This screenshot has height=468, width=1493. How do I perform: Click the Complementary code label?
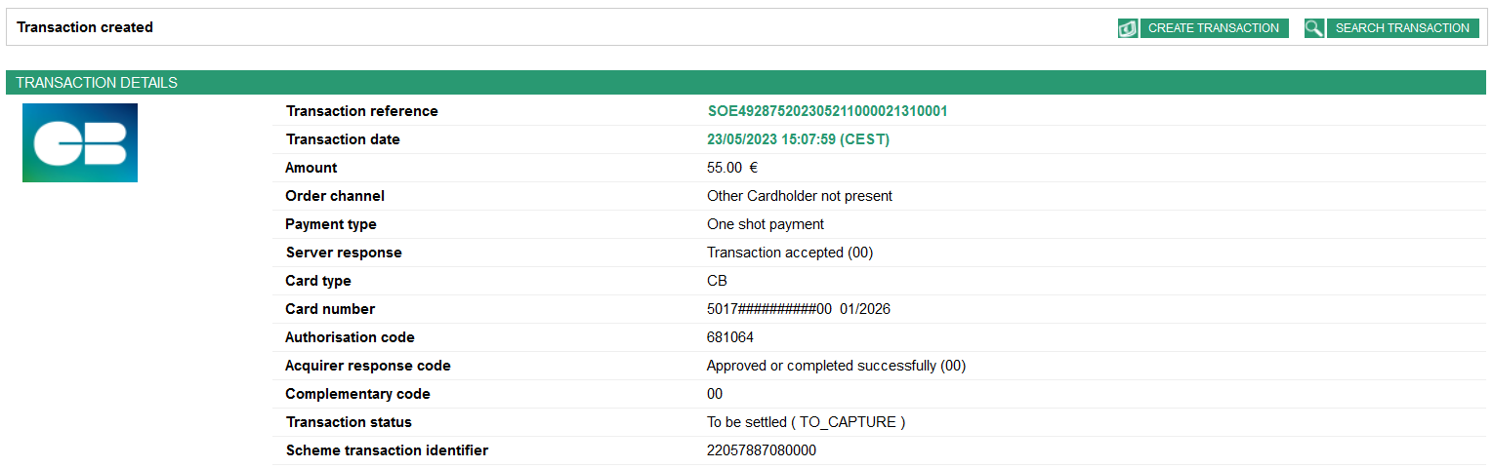pyautogui.click(x=357, y=394)
